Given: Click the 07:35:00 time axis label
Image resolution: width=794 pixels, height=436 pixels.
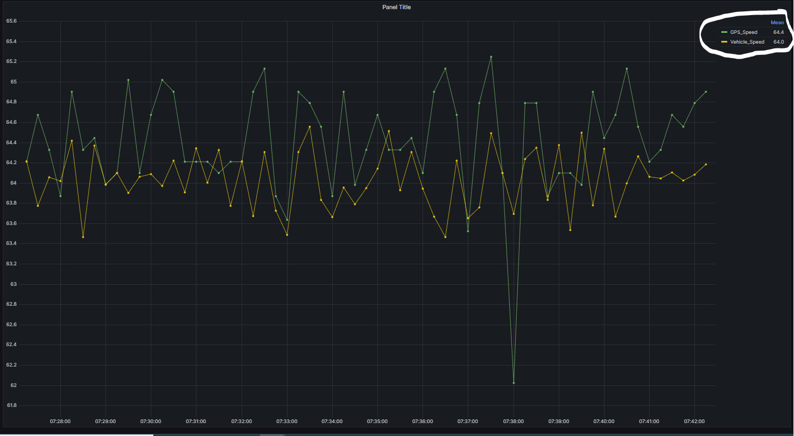Looking at the screenshot, I should (x=377, y=421).
